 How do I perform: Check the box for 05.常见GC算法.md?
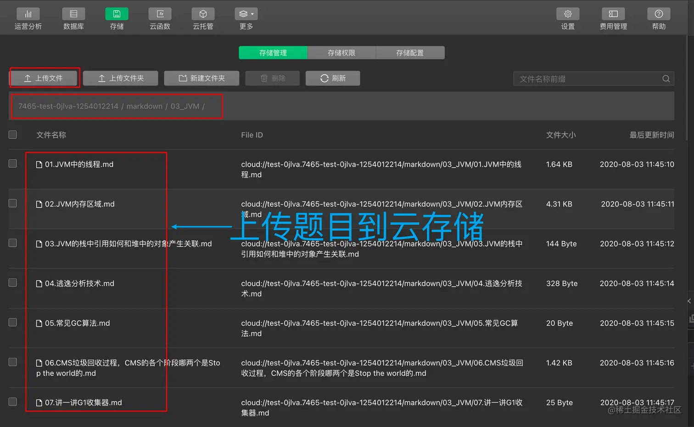[x=13, y=322]
